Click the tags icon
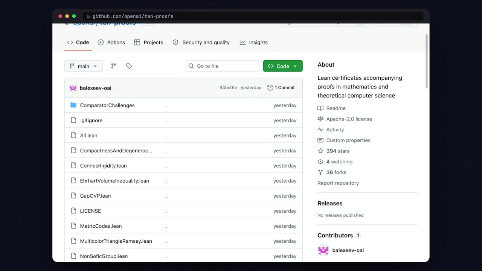Viewport: 482px width, 271px height. click(129, 66)
